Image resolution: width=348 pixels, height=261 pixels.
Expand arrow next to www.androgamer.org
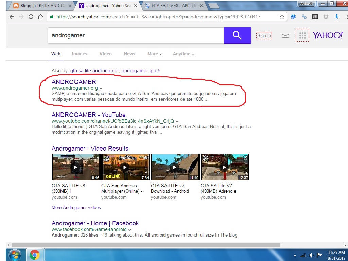coord(101,88)
